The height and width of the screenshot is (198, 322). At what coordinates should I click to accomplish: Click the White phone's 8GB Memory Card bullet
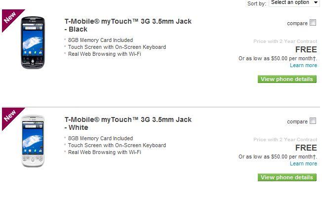click(x=100, y=139)
